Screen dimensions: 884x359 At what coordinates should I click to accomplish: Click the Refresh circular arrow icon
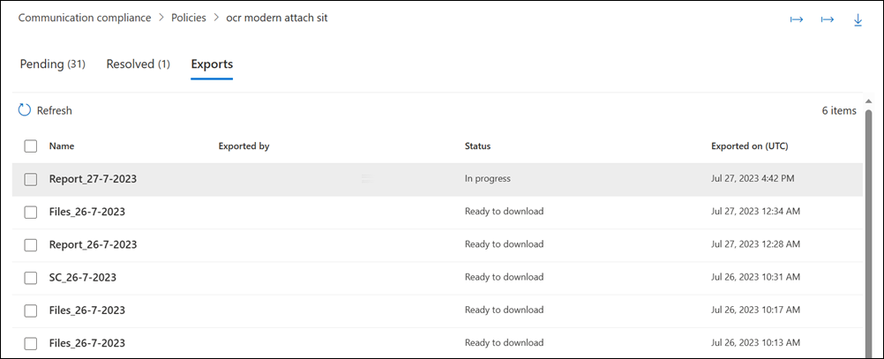coord(25,110)
